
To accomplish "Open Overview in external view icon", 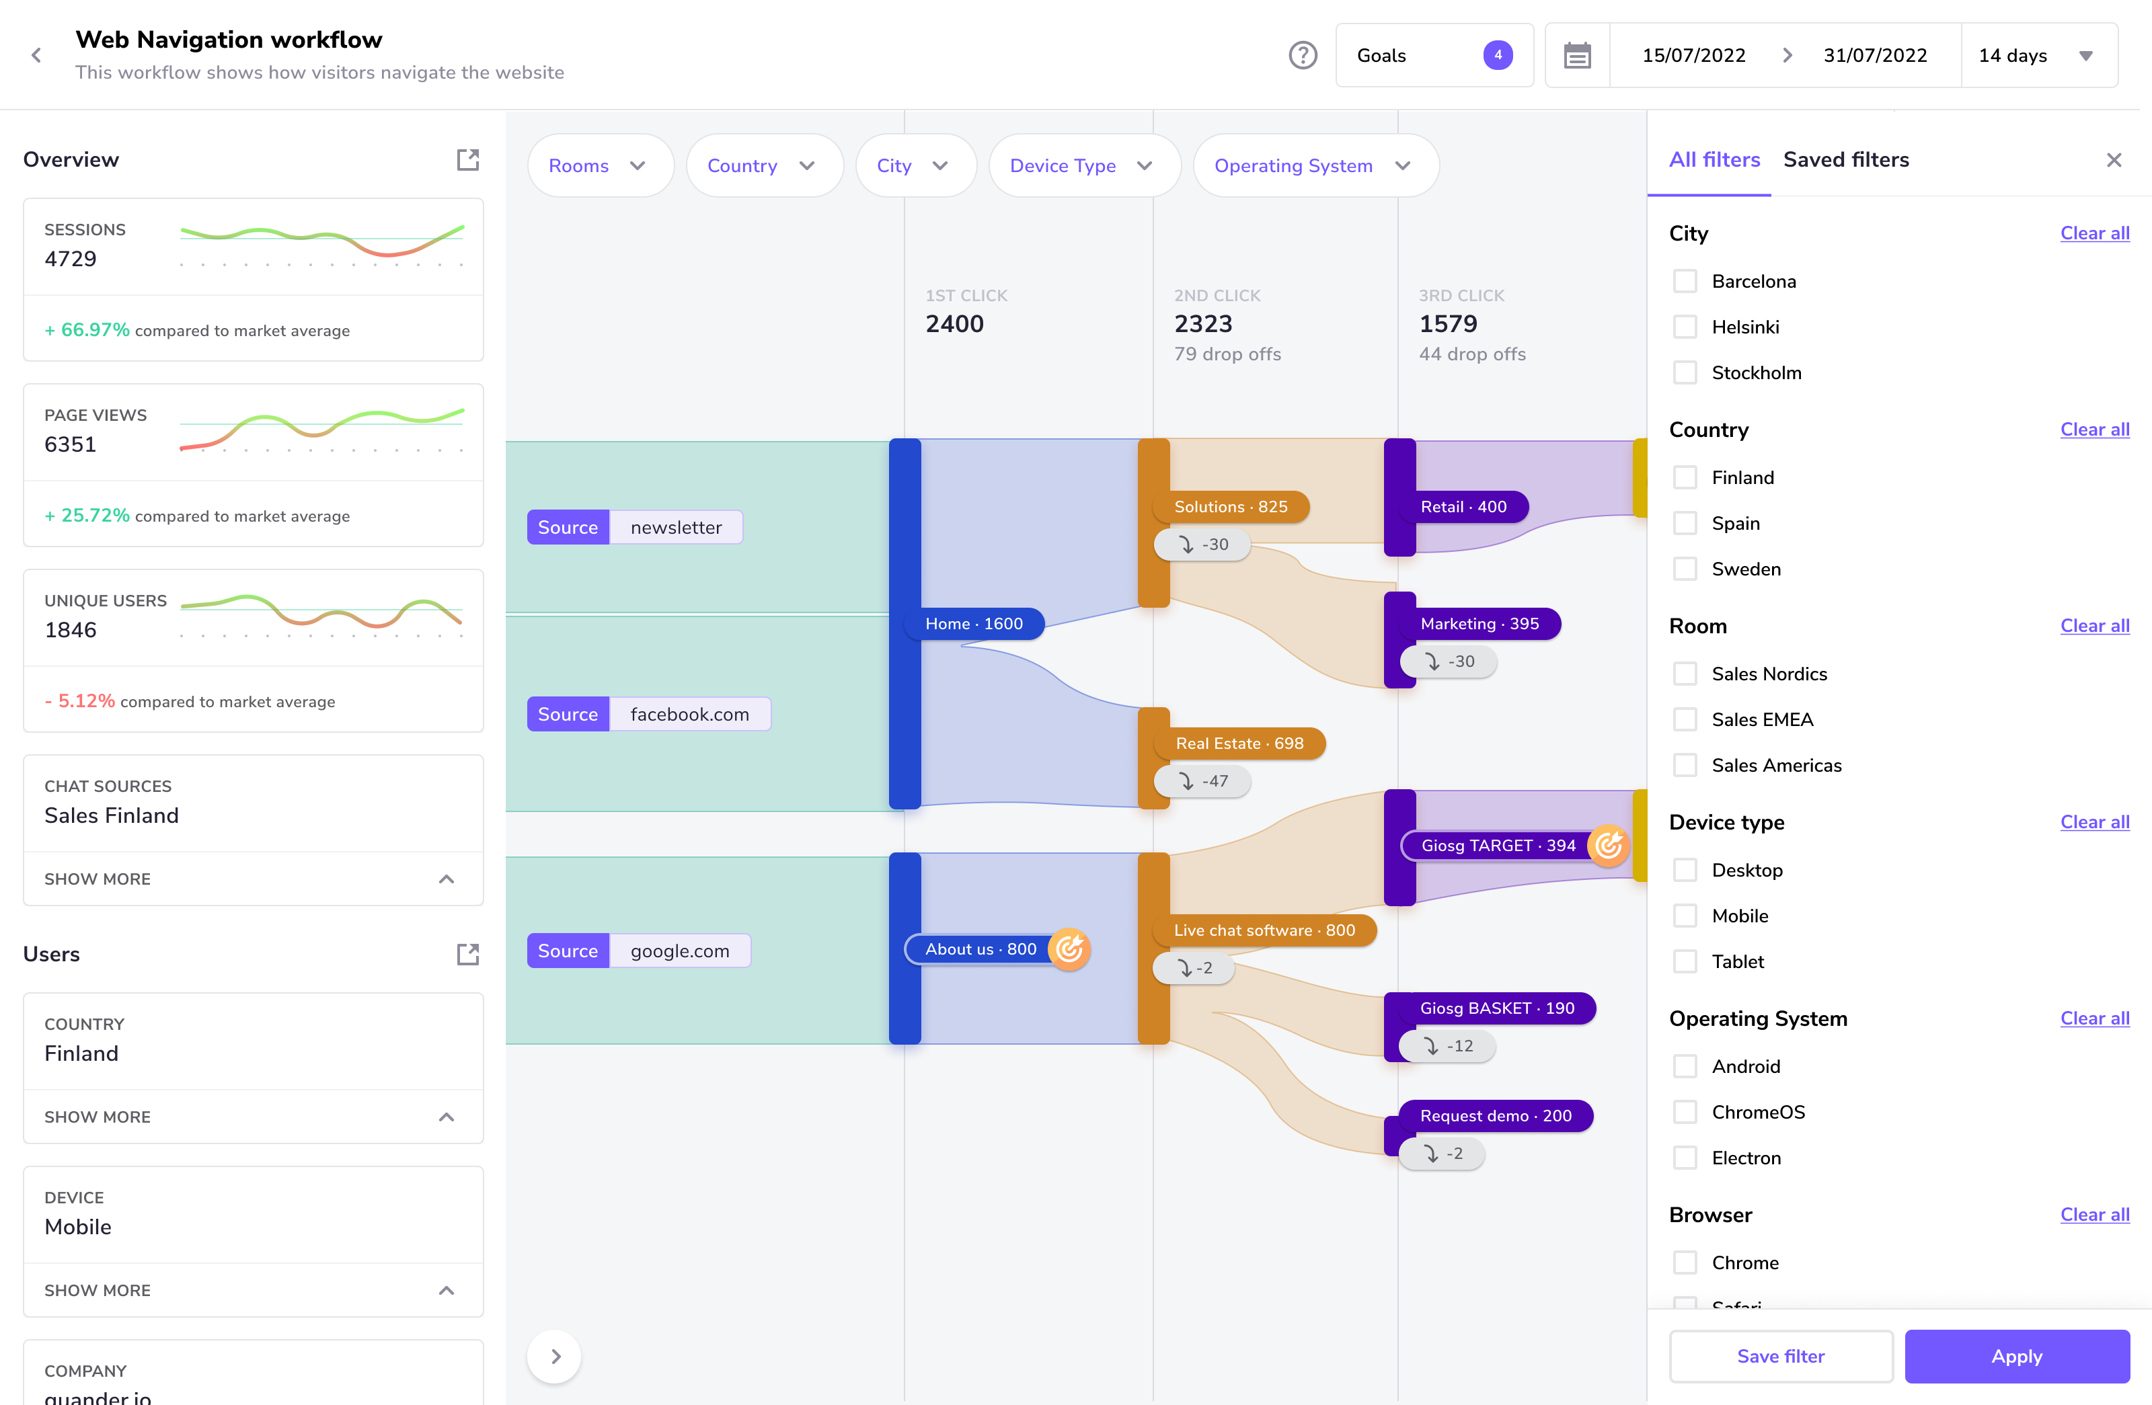I will coord(467,160).
